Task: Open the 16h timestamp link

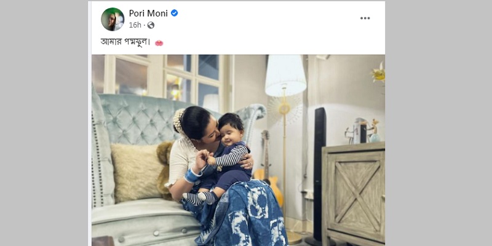Action: pyautogui.click(x=135, y=25)
